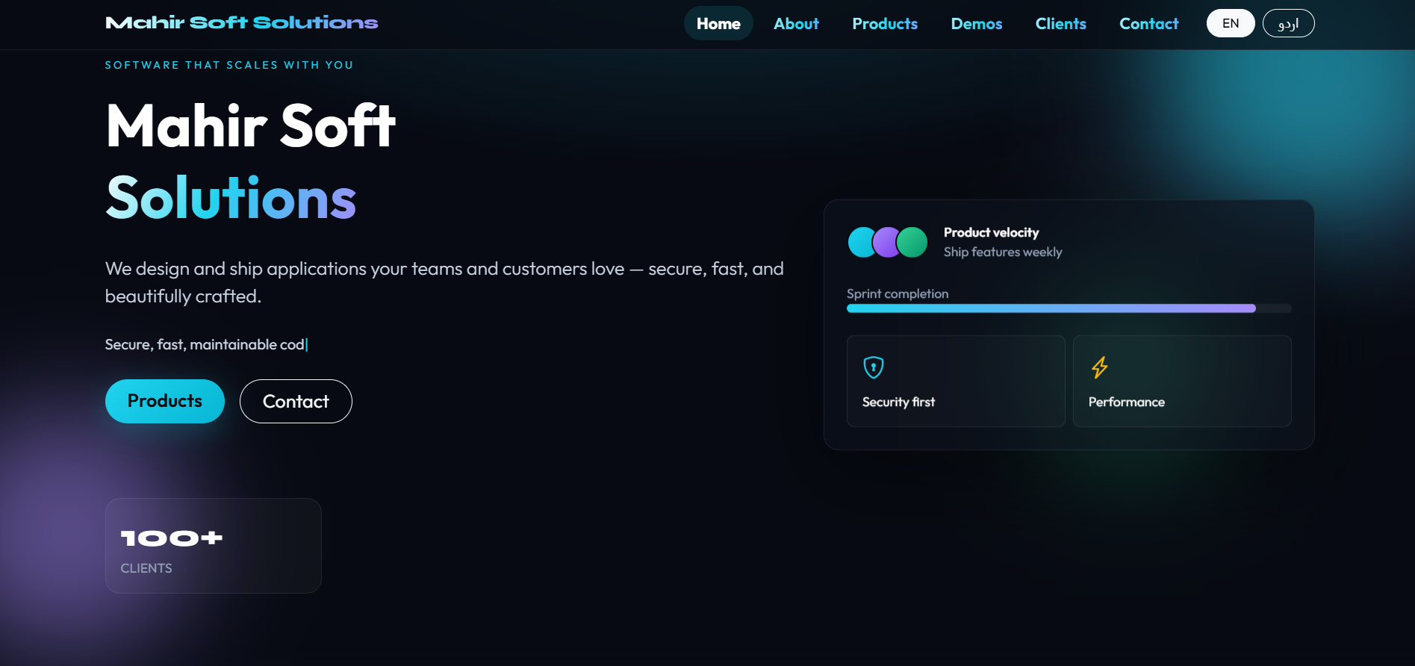
Task: Click the 'Software that scales with you' tagline
Action: (x=229, y=65)
